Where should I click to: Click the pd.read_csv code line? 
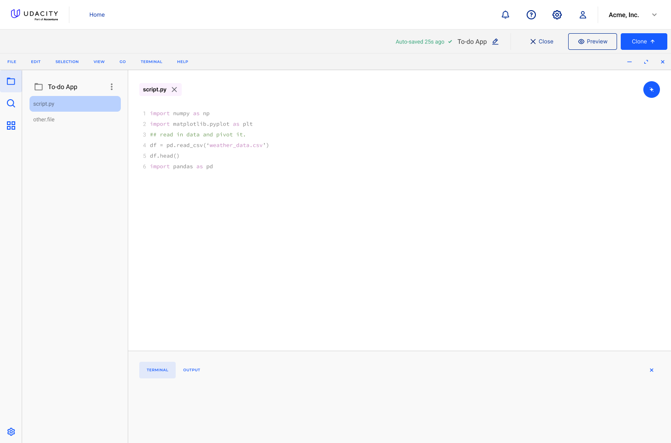209,145
